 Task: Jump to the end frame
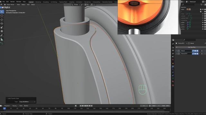[x=91, y=106]
